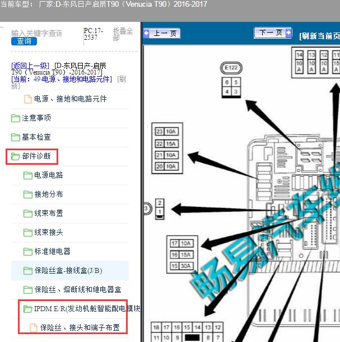
Task: Click fuse 22 15A in the diagram
Action: pyautogui.click(x=167, y=144)
